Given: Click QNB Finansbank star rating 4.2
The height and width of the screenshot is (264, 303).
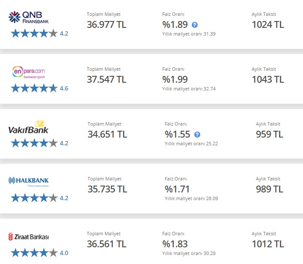Looking at the screenshot, I should point(40,33).
